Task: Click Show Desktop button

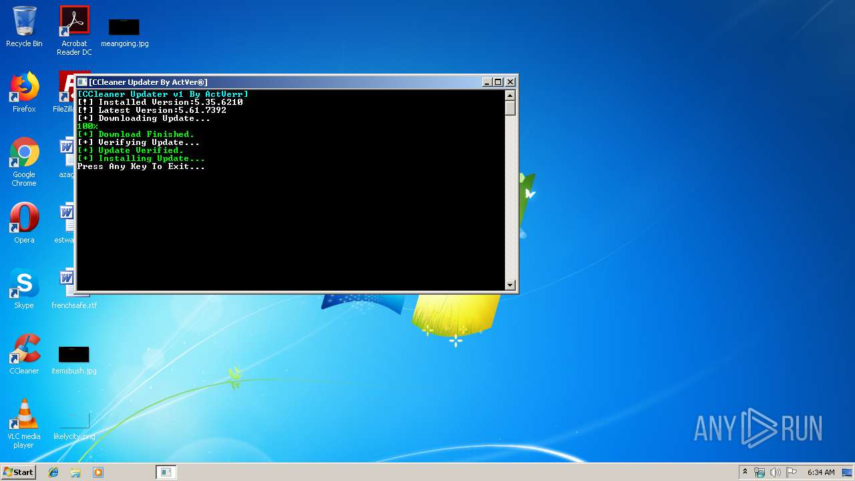Action: [x=848, y=472]
